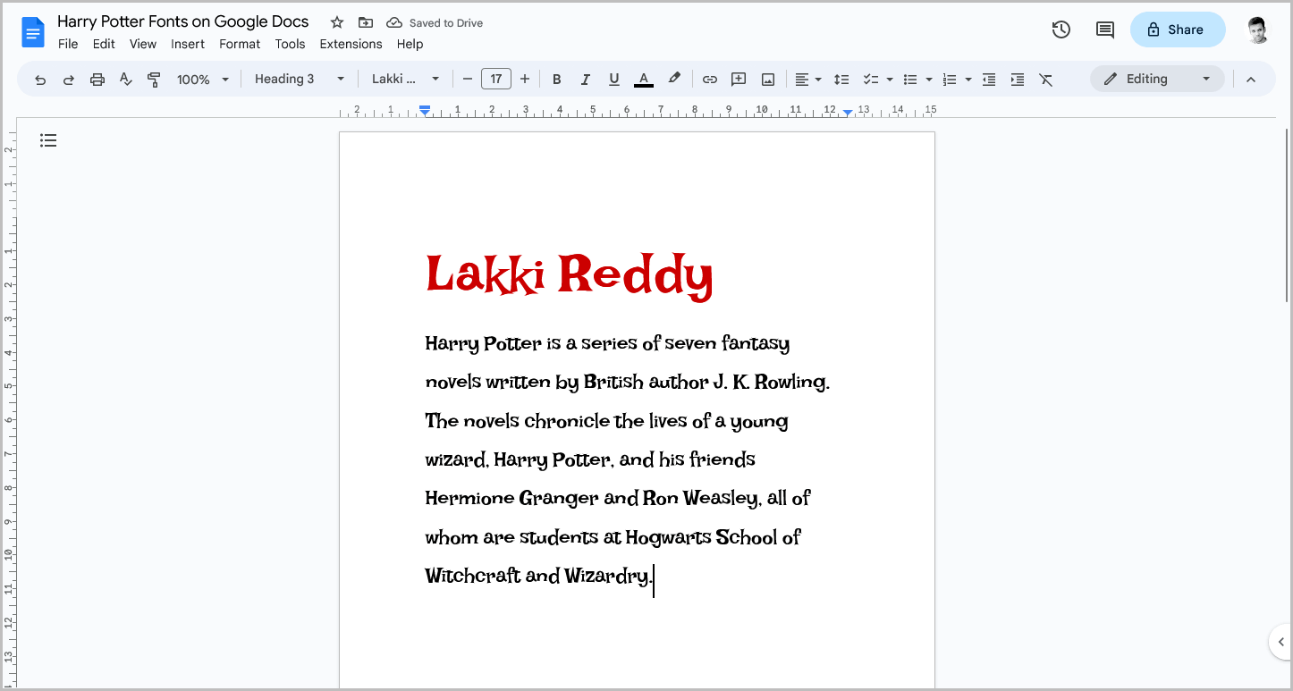The height and width of the screenshot is (691, 1293).
Task: Click the Share button
Action: coord(1178,29)
